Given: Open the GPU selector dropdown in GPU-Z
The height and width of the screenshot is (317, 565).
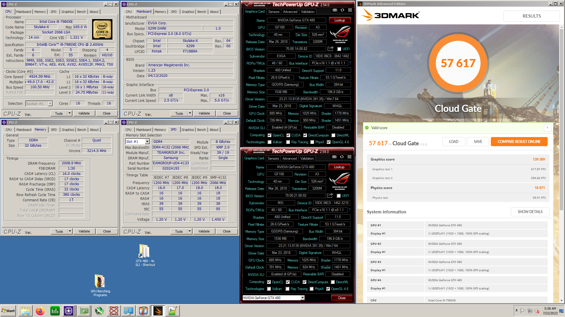Looking at the screenshot, I should tap(303, 298).
